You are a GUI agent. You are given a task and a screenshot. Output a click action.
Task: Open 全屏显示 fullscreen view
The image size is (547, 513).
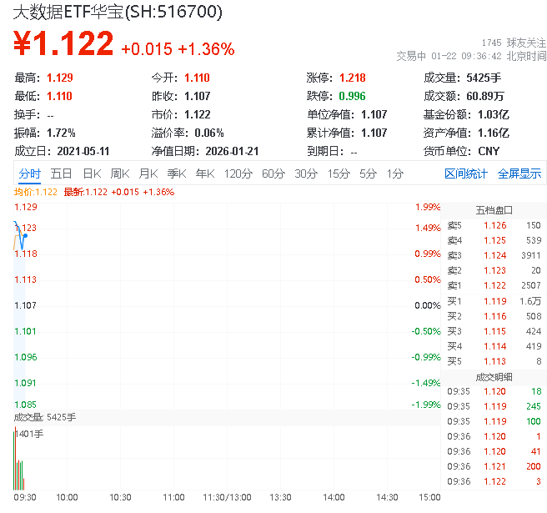point(519,174)
